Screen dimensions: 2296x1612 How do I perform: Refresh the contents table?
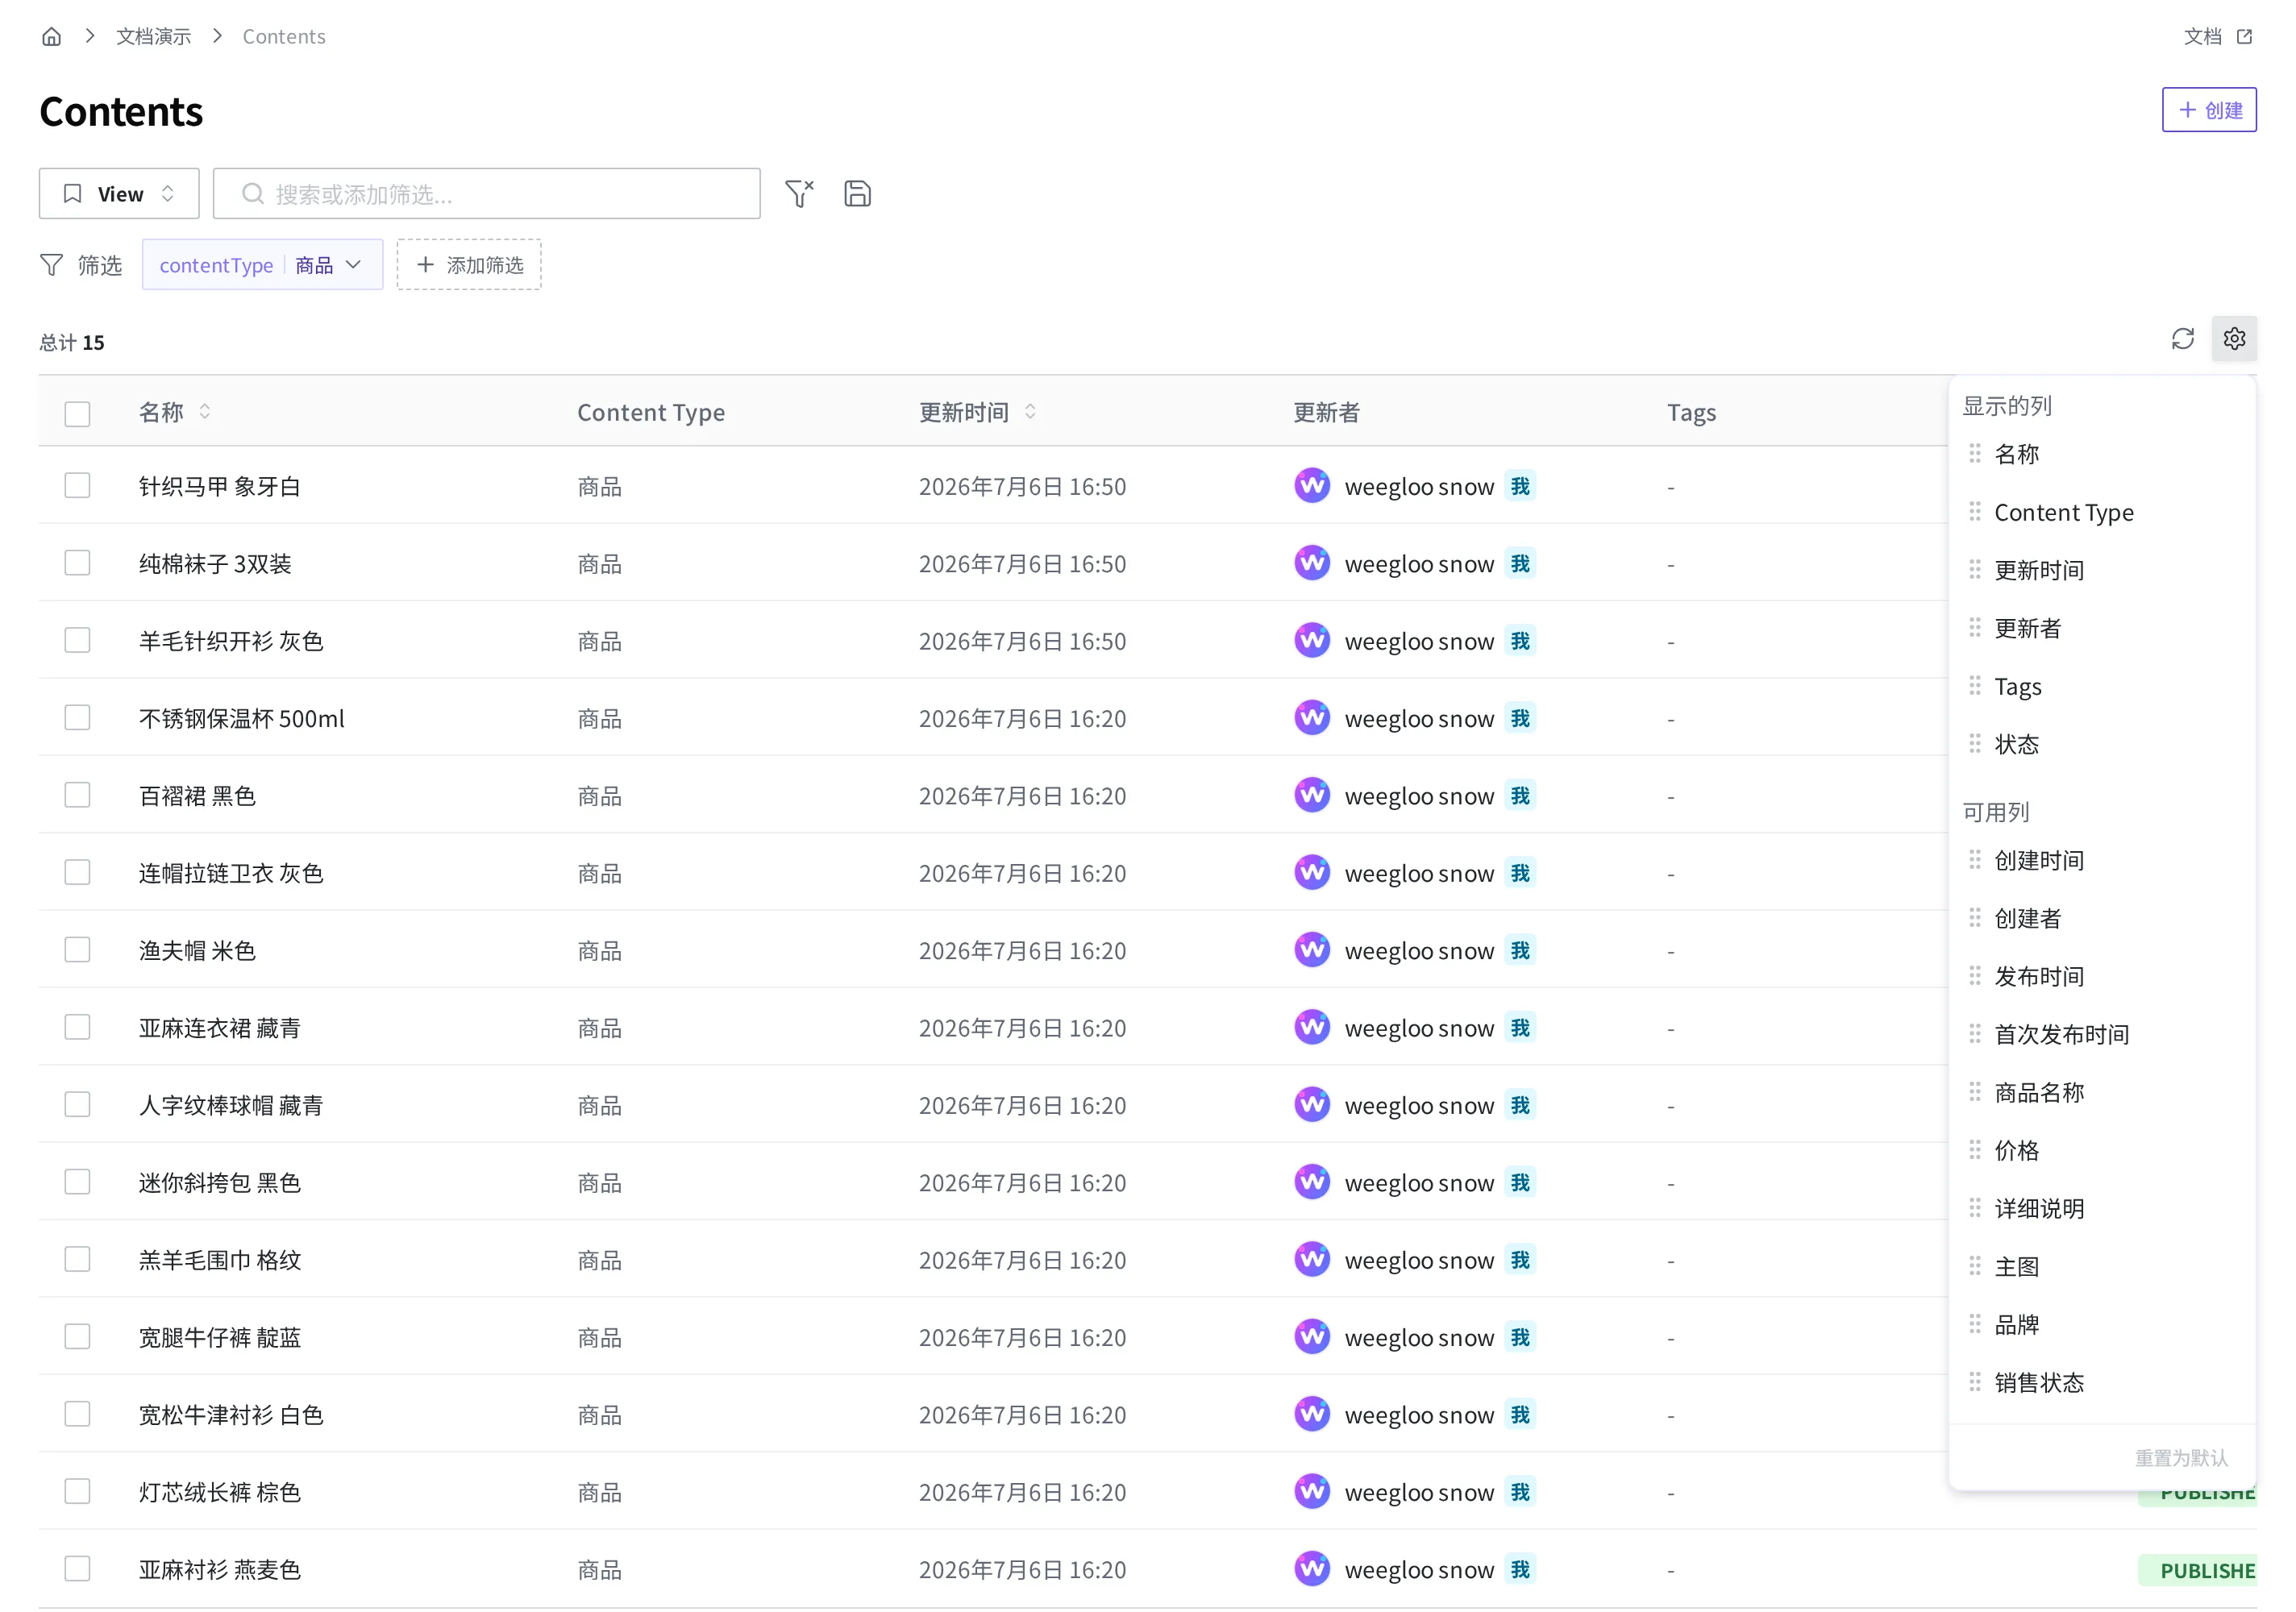[x=2183, y=339]
